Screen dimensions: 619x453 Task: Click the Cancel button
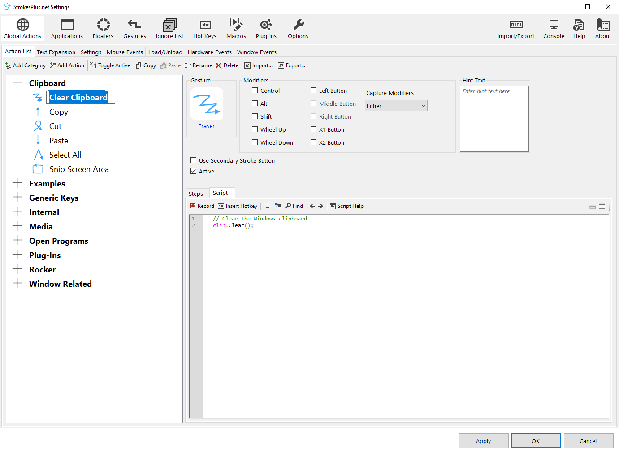(x=588, y=441)
